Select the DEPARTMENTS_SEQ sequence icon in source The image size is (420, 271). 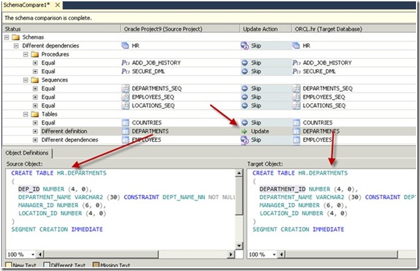click(126, 88)
